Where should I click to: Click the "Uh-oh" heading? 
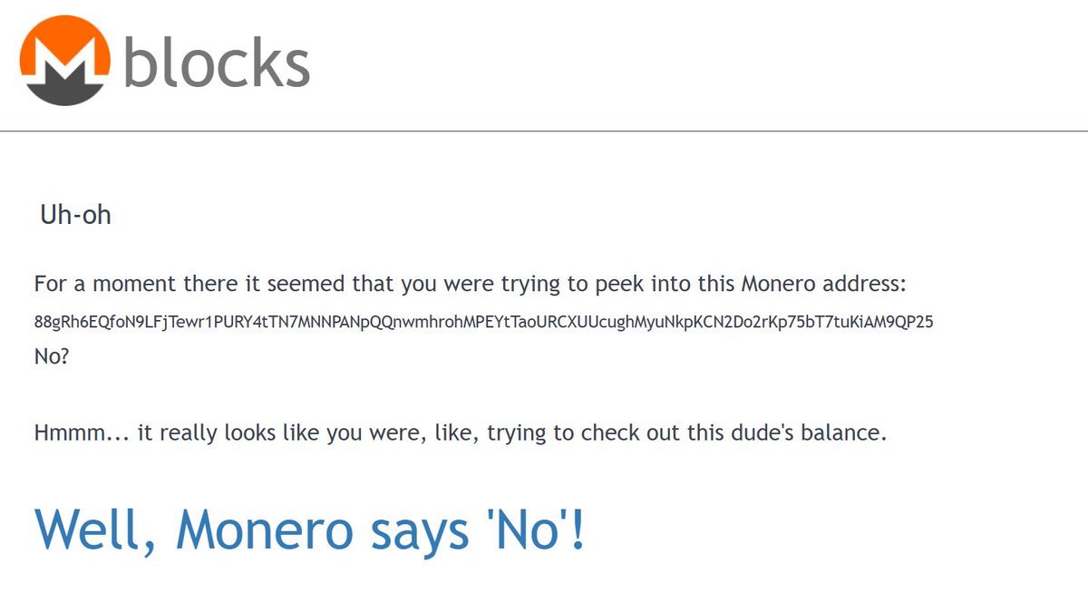coord(75,216)
